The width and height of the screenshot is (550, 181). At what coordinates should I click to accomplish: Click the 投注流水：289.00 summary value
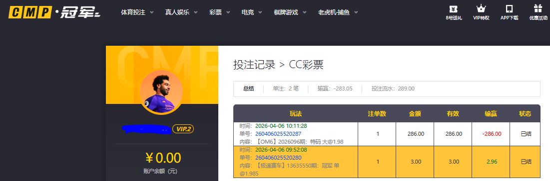[393, 89]
